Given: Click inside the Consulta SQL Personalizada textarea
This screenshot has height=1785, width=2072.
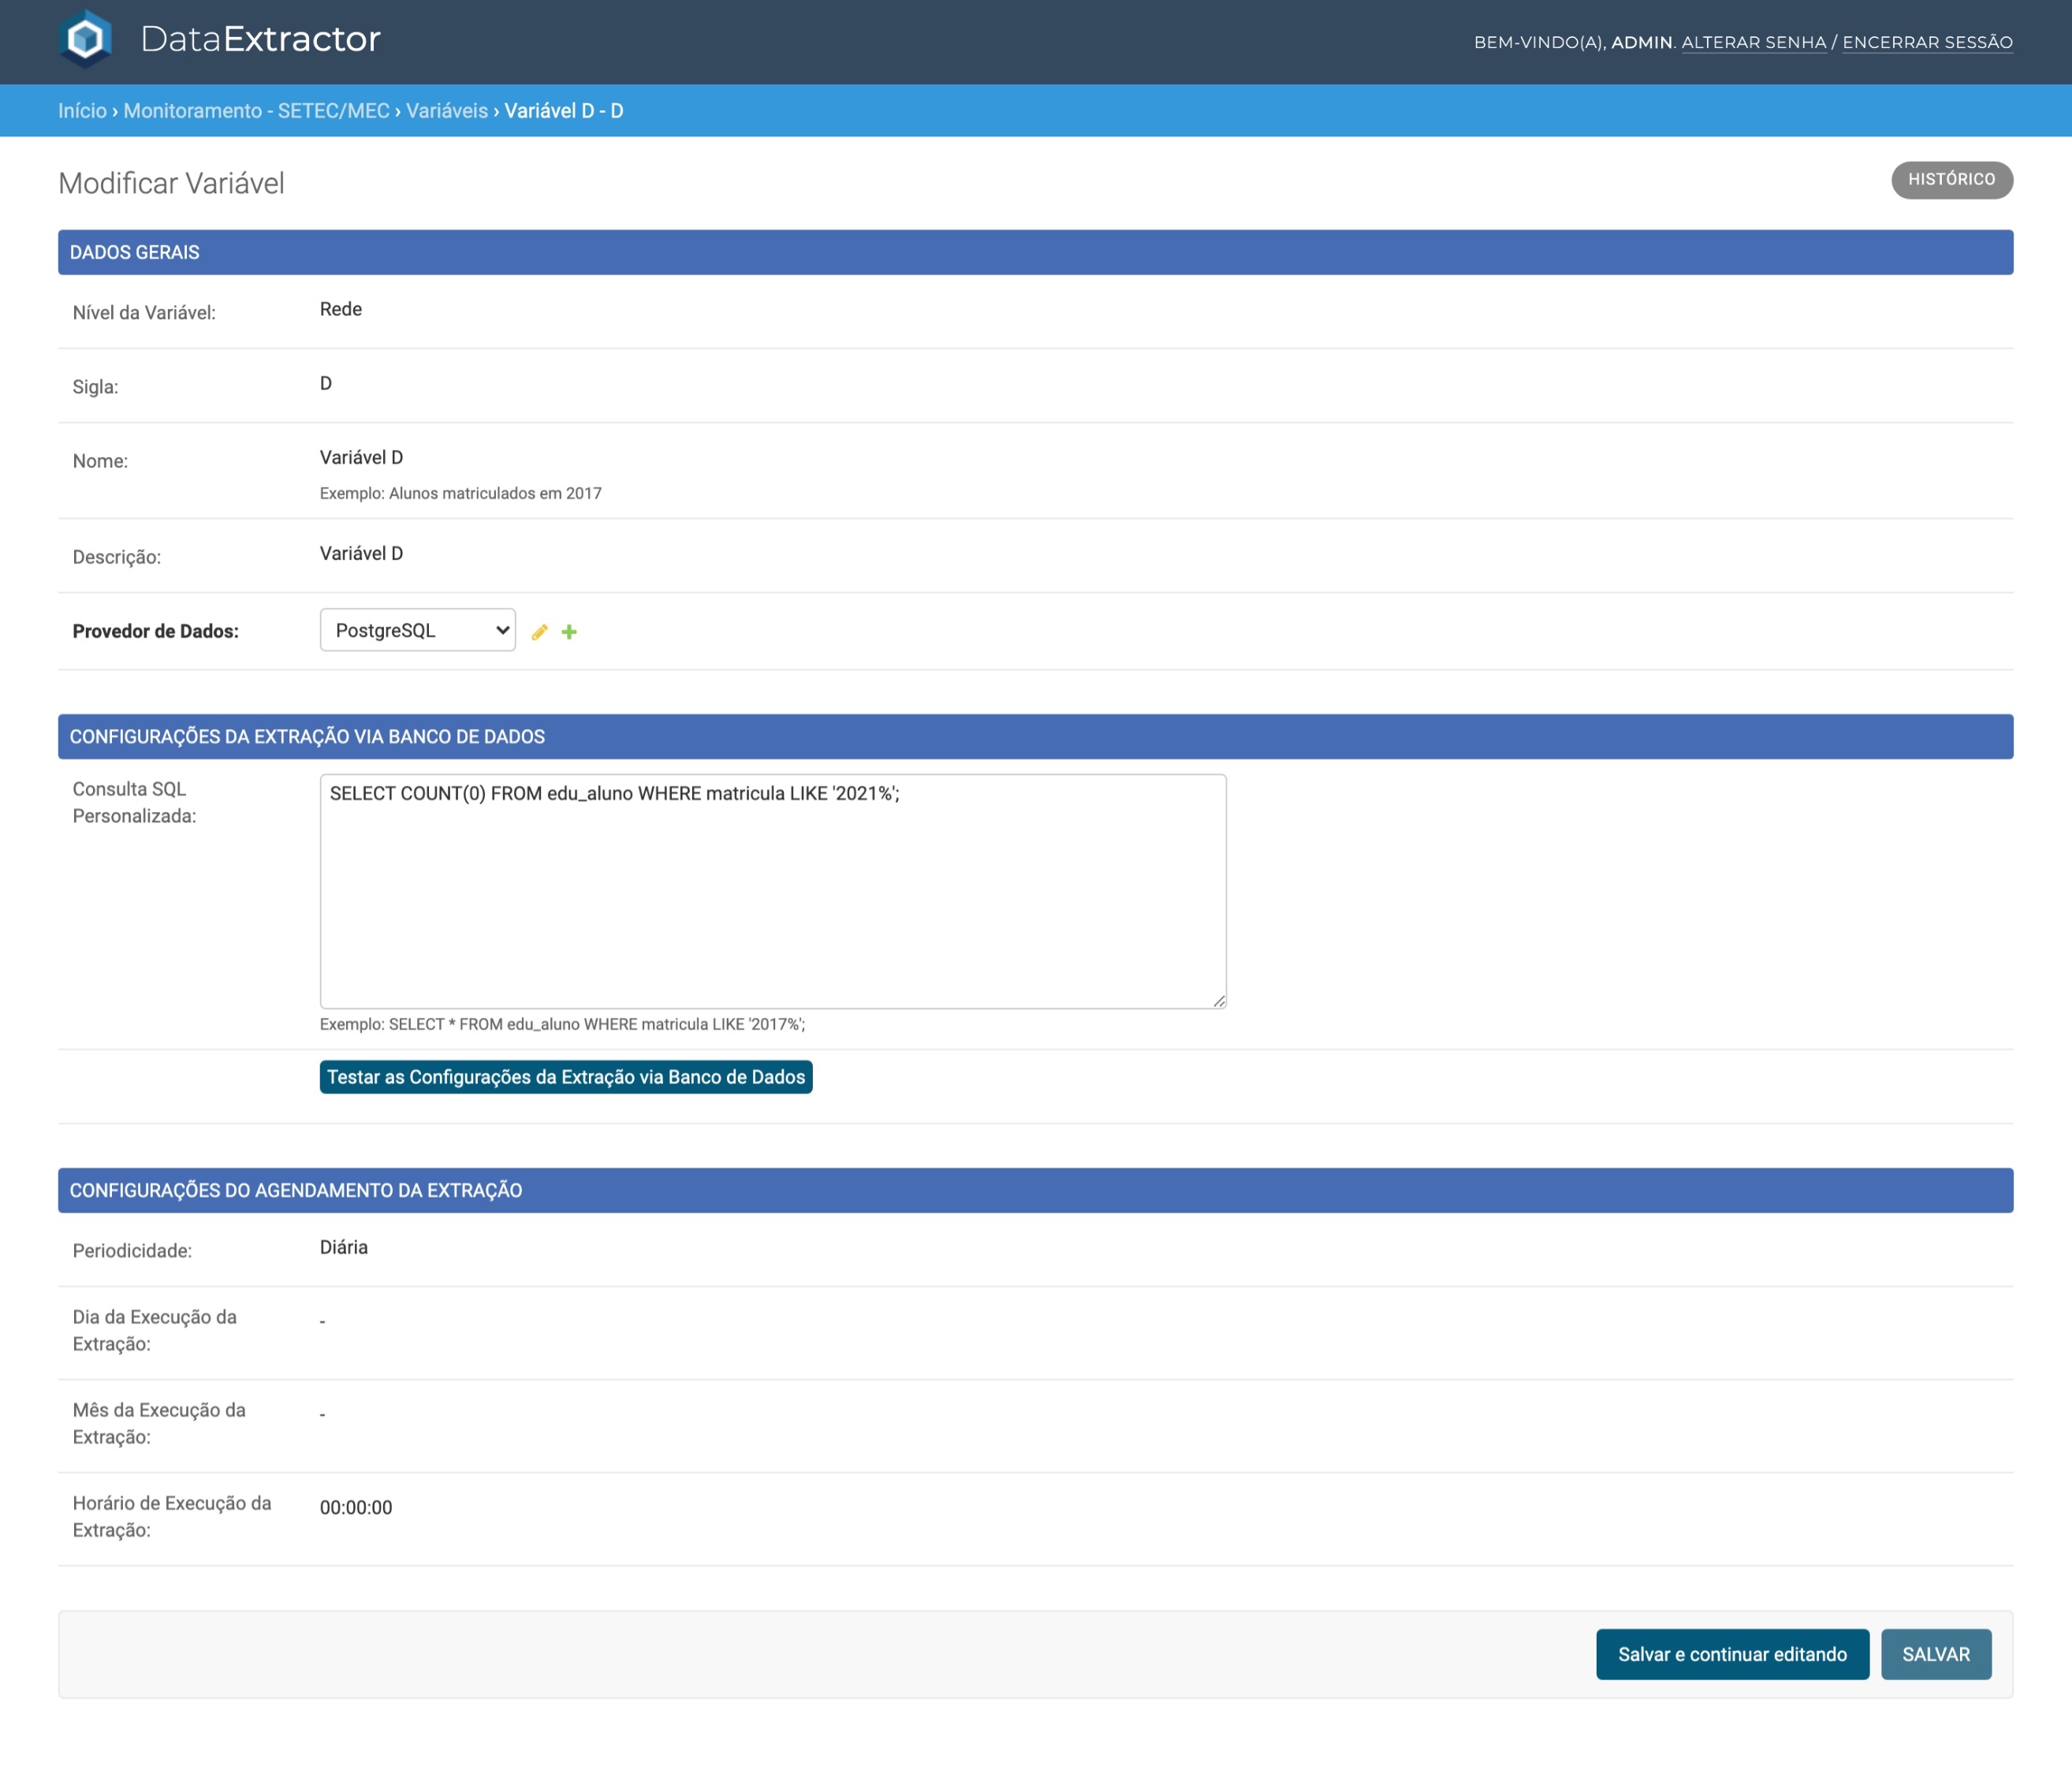Looking at the screenshot, I should click(773, 891).
